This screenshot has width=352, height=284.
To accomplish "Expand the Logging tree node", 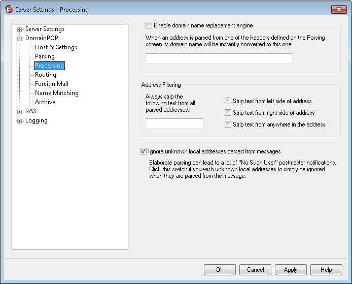I will click(x=20, y=120).
